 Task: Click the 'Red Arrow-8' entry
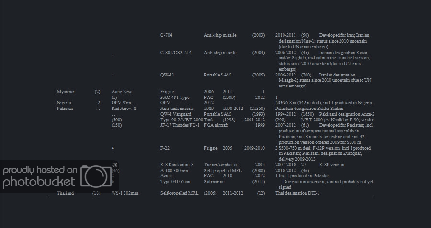coord(124,109)
